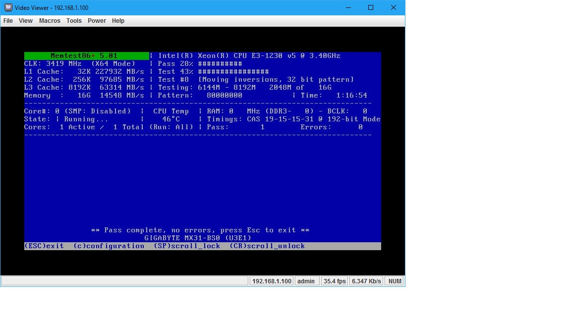571x321 pixels.
Task: Click the admin user status entry
Action: pos(306,281)
